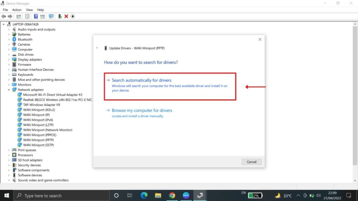Open File Explorer from the taskbar
Viewport: 358px width, 201px height.
tap(158, 195)
